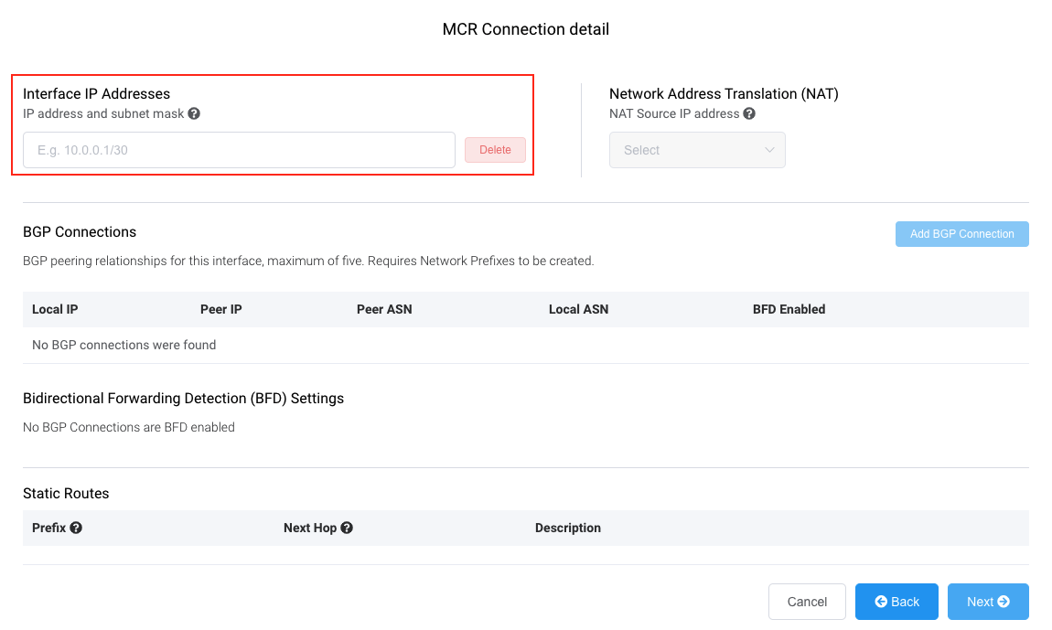Focus the interface IP address input field

239,150
